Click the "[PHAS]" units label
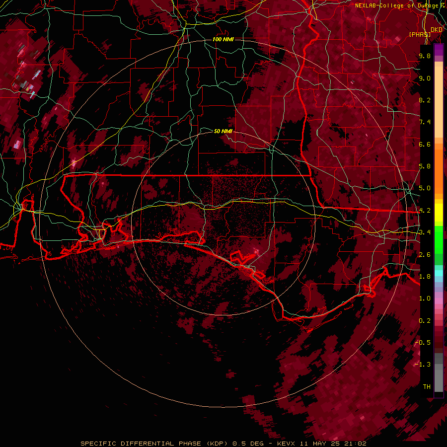The image size is (447, 447). [x=420, y=34]
